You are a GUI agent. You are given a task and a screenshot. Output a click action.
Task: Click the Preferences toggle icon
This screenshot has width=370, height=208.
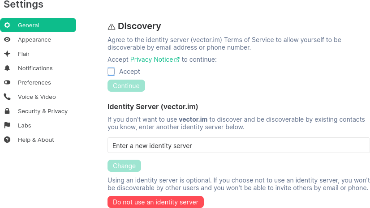7,82
